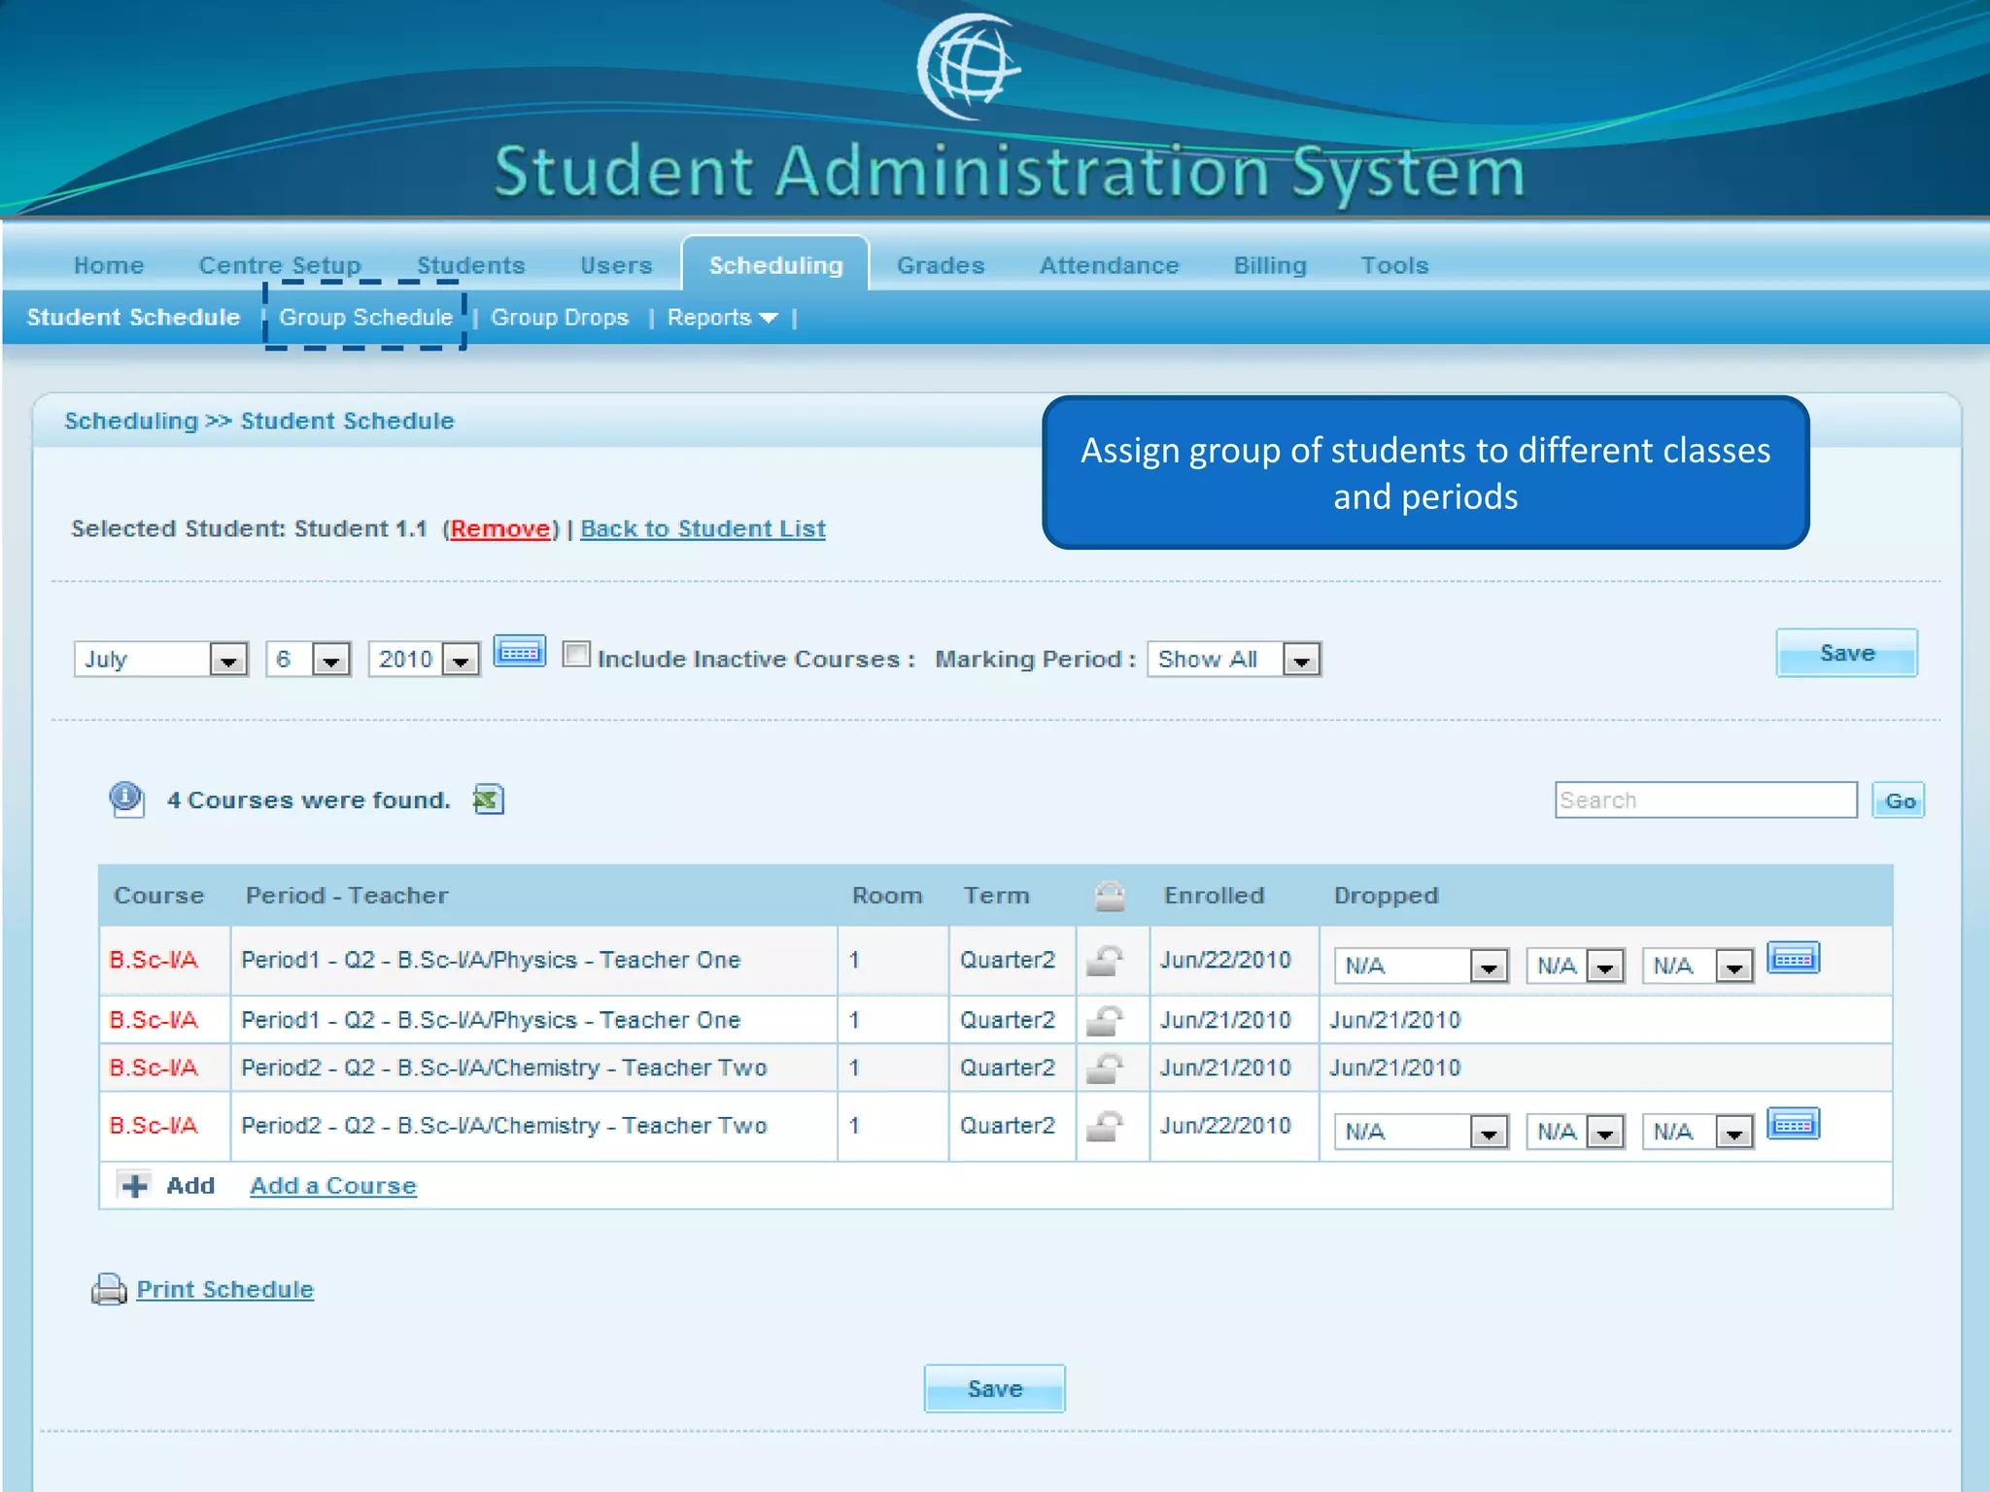Open the Attendance tab

tap(1109, 265)
